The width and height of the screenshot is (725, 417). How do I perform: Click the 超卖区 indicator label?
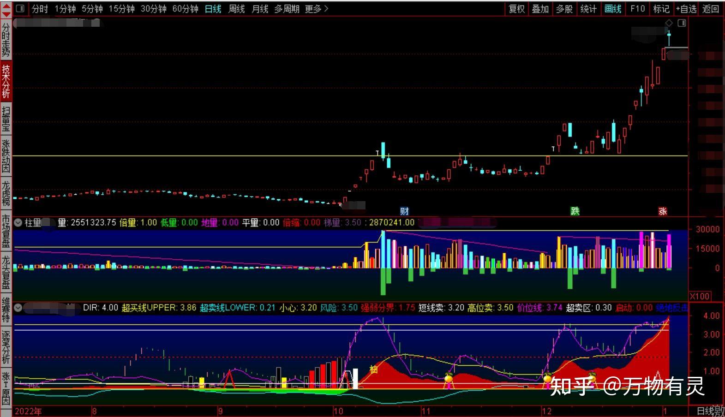(x=589, y=308)
